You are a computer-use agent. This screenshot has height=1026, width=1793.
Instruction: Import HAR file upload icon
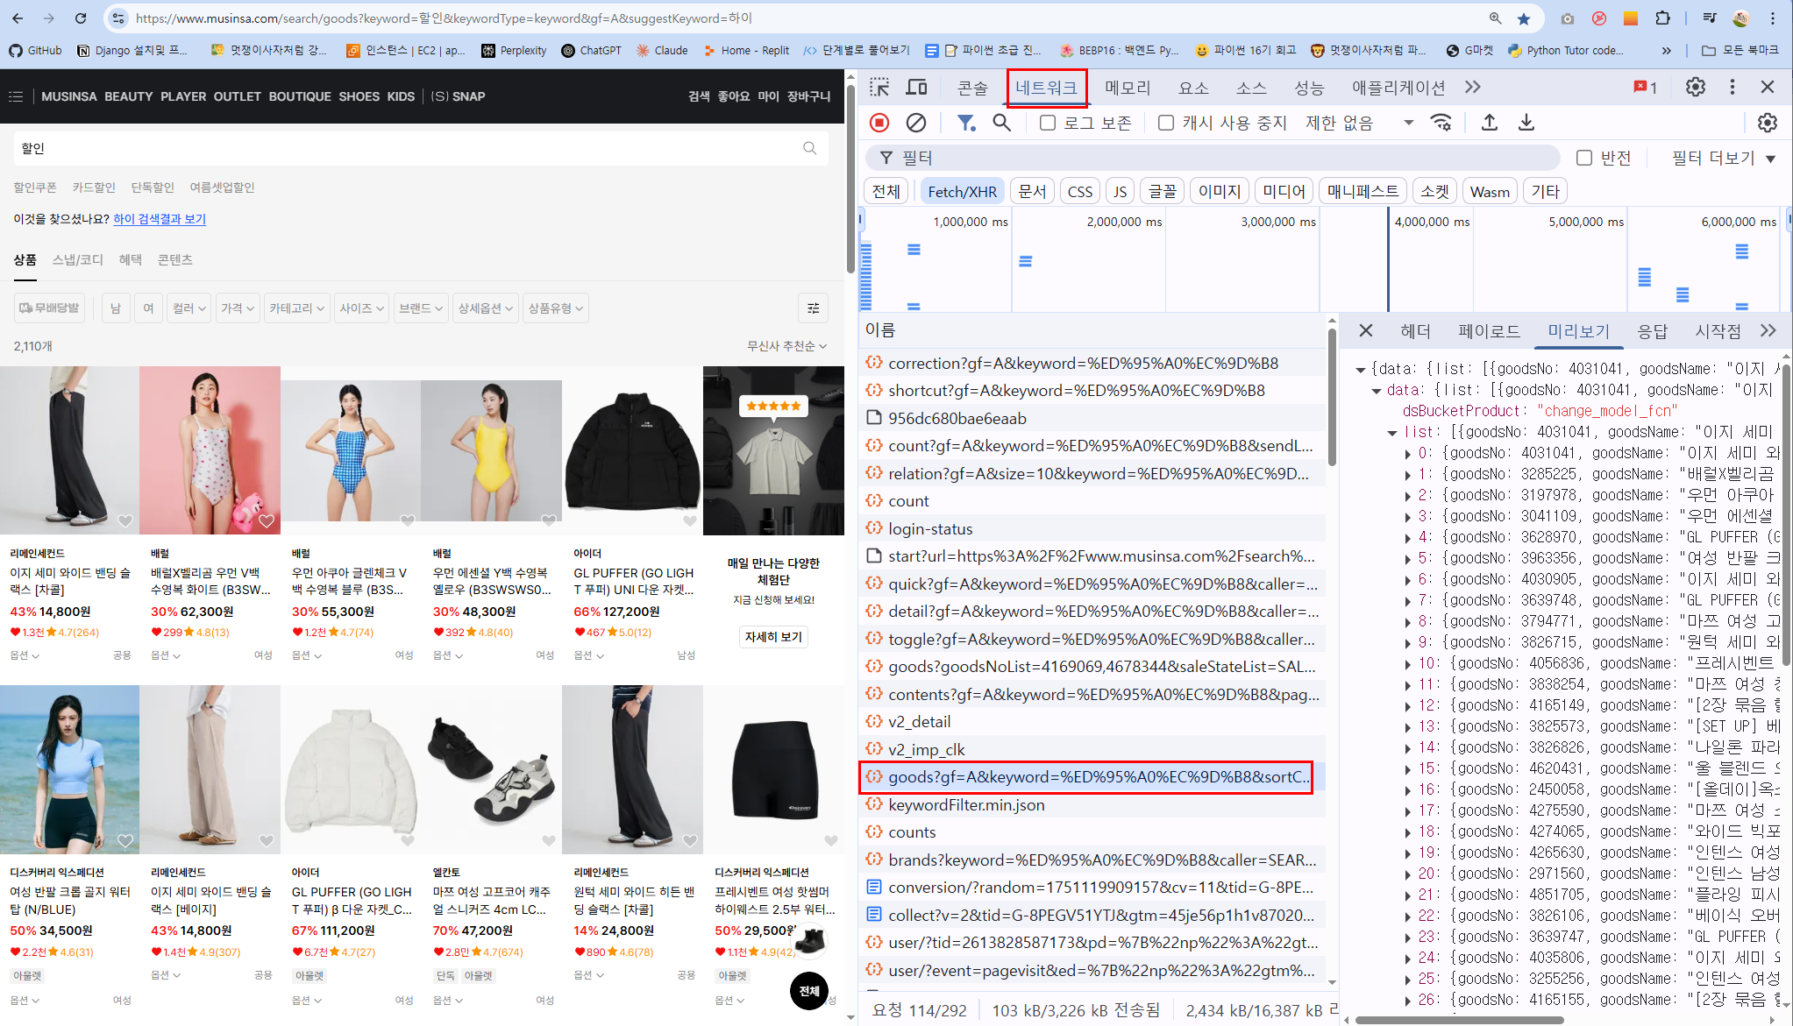[1490, 123]
